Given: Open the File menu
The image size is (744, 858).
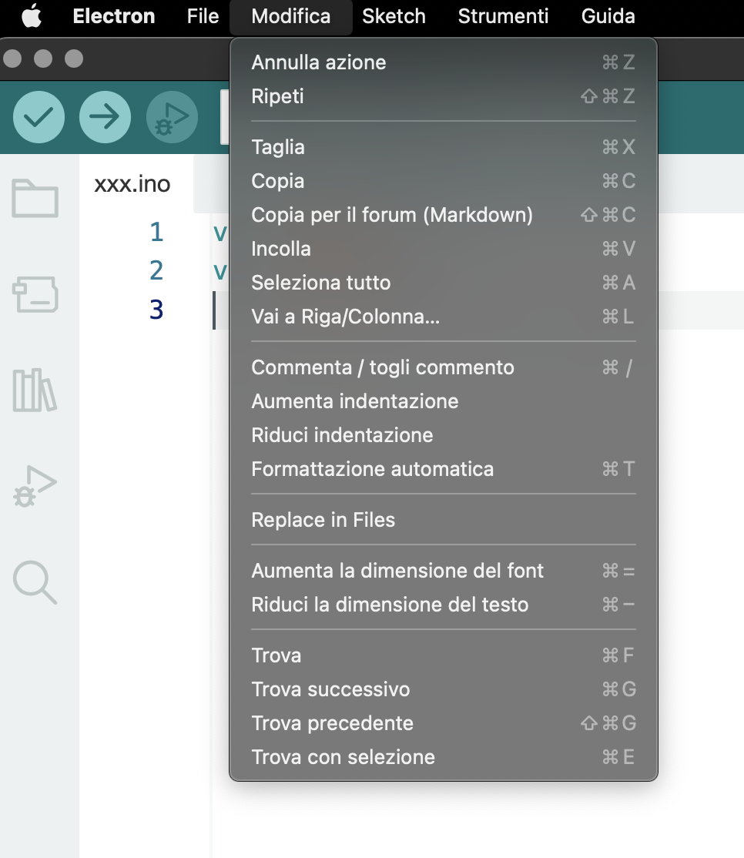Looking at the screenshot, I should tap(203, 16).
